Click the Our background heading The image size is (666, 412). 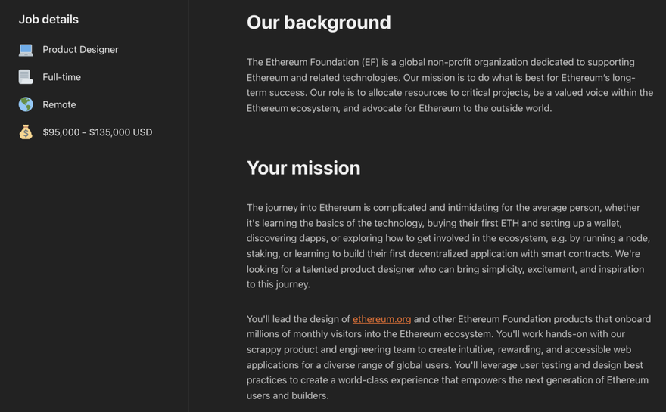319,23
